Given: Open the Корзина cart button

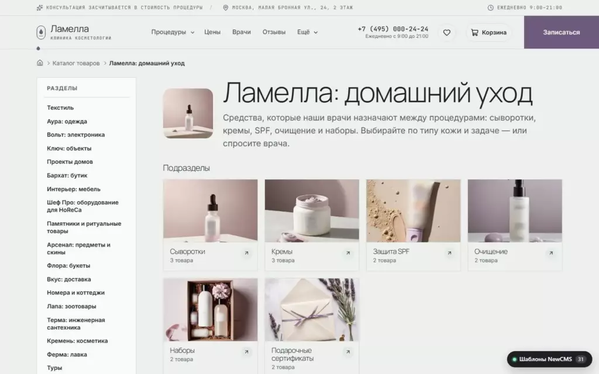Looking at the screenshot, I should [x=488, y=33].
